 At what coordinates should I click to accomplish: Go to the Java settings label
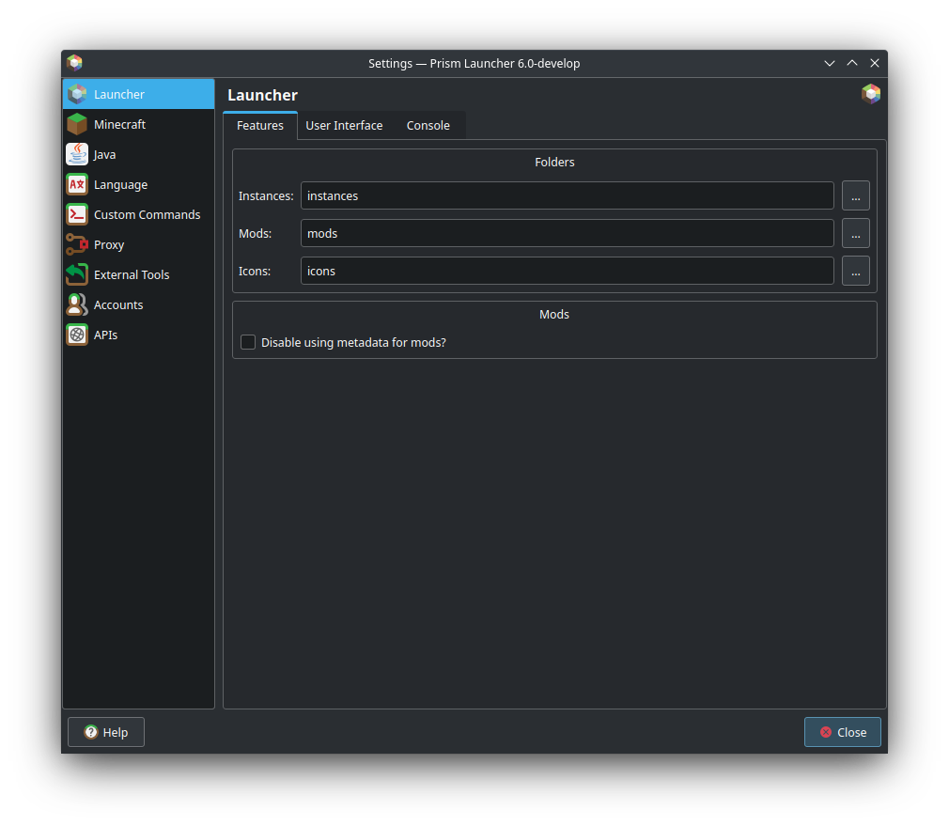(x=104, y=154)
